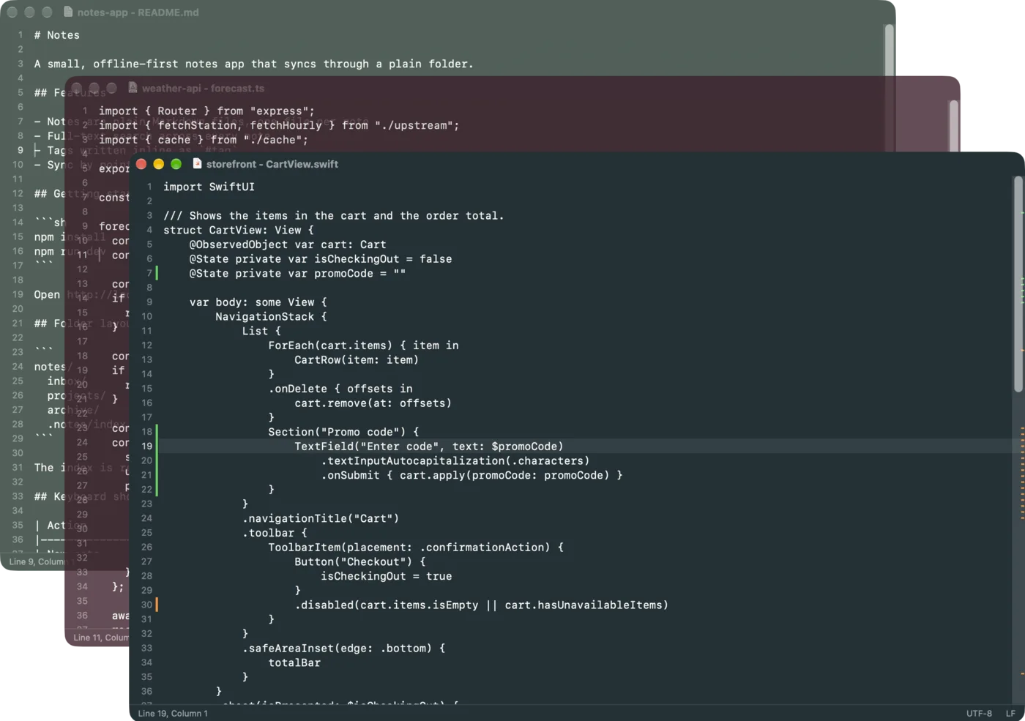This screenshot has width=1025, height=721.
Task: Click the weather-api window vertical scrollbar thumb
Action: [x=953, y=126]
